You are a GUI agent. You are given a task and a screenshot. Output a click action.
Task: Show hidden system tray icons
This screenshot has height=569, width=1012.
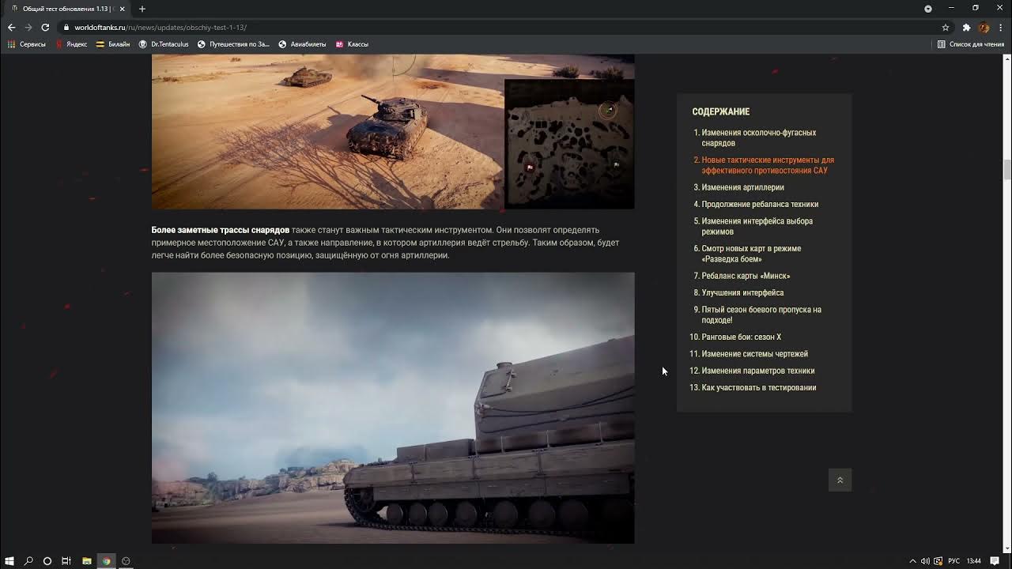pyautogui.click(x=912, y=561)
